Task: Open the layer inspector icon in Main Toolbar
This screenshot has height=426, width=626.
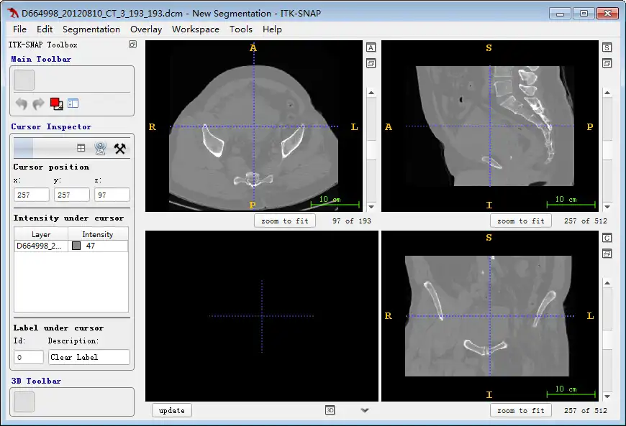Action: (73, 104)
